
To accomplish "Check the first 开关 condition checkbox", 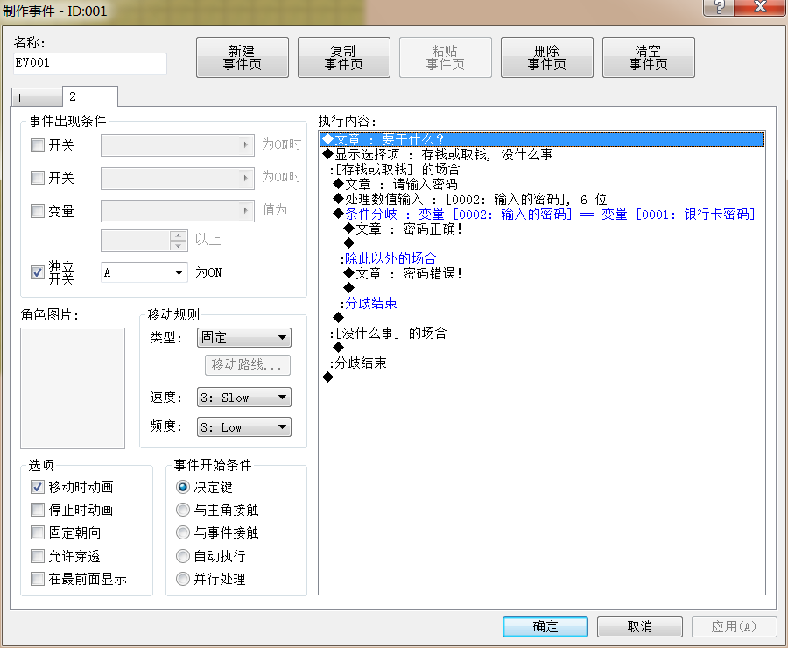I will click(38, 145).
